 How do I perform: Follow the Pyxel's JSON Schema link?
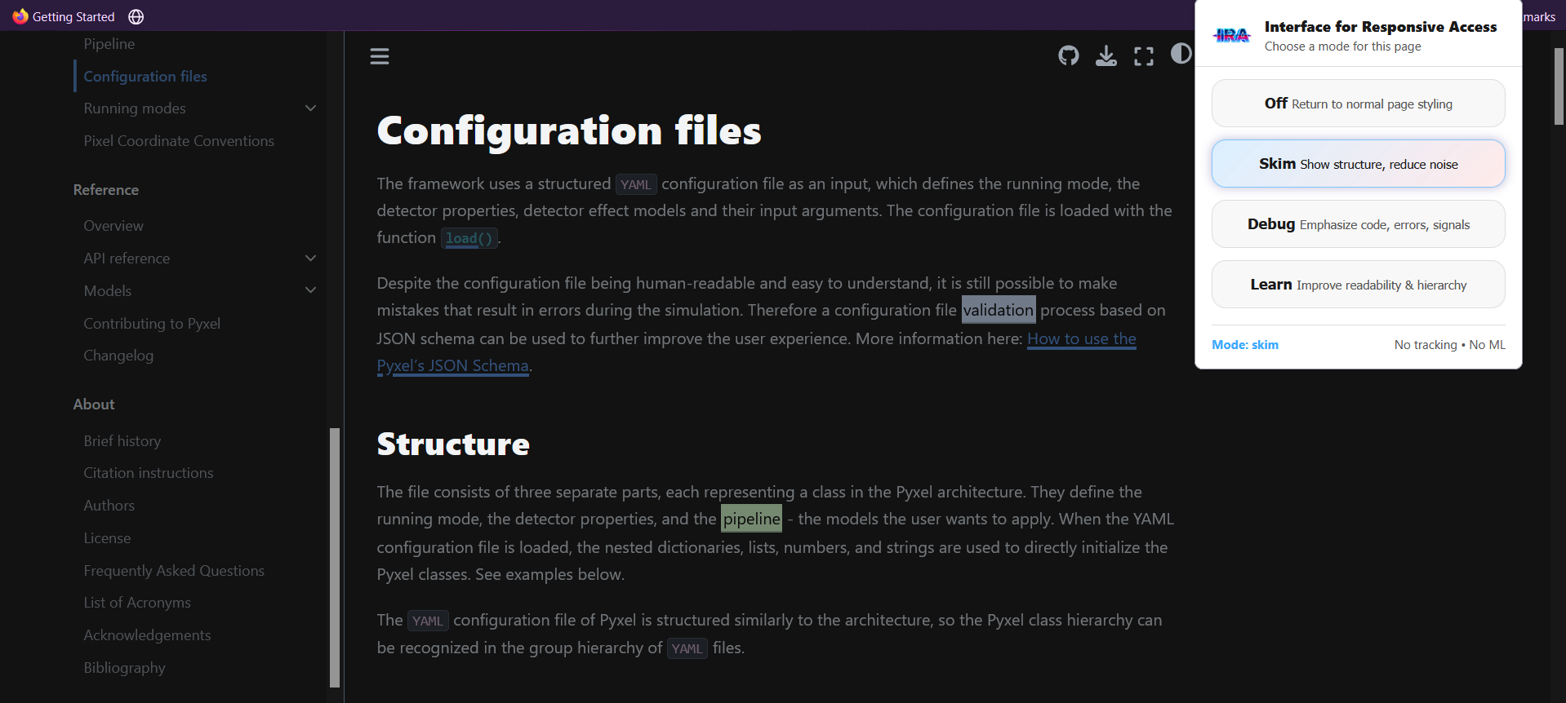[453, 366]
